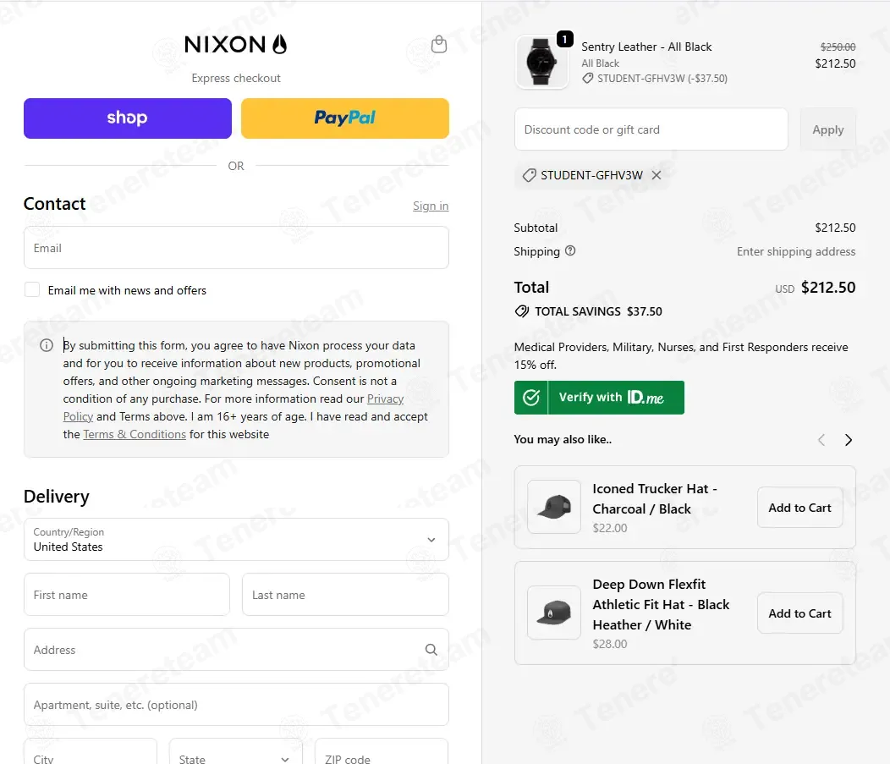Click the Iconed Trucker Hat product name
This screenshot has height=764, width=890.
655,498
